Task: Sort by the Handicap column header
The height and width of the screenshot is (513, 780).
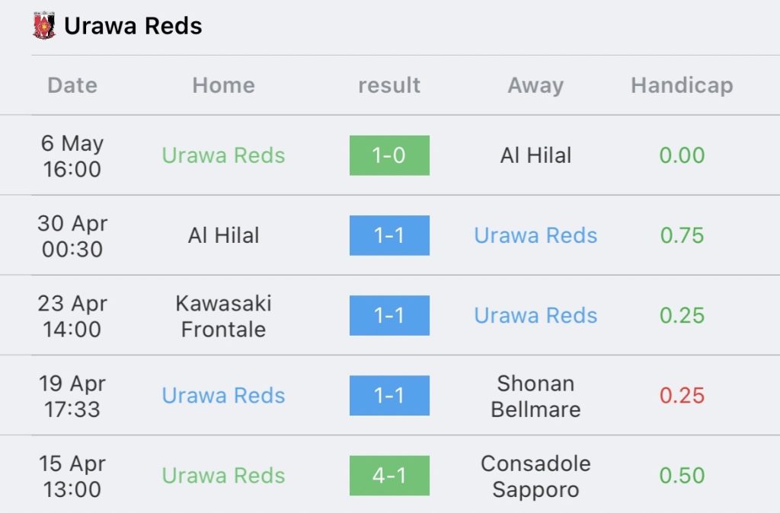Action: point(682,86)
